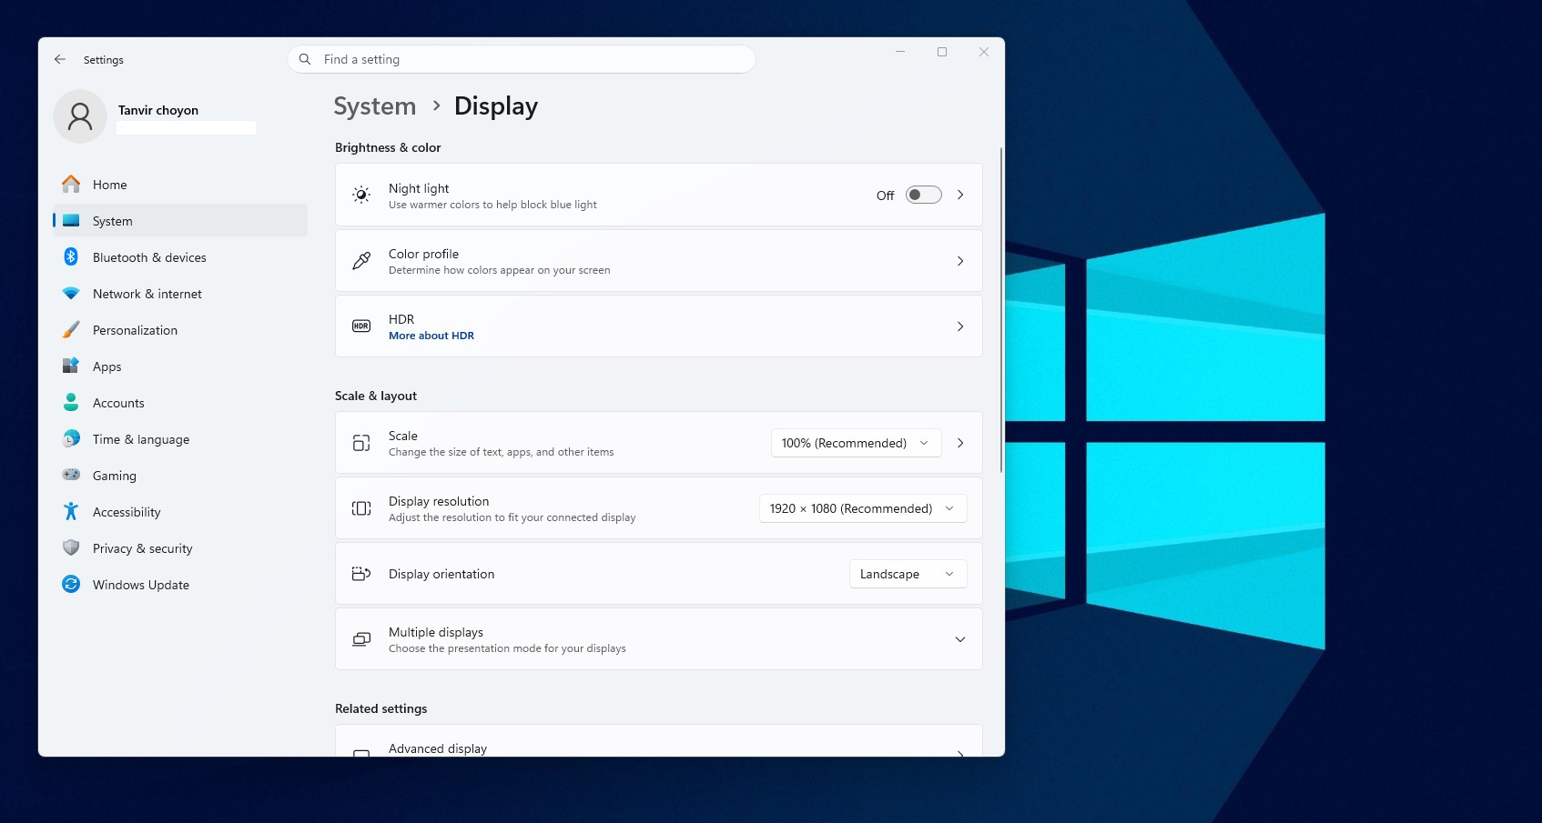1542x823 pixels.
Task: Open the Advanced display entry
Action: coord(658,741)
